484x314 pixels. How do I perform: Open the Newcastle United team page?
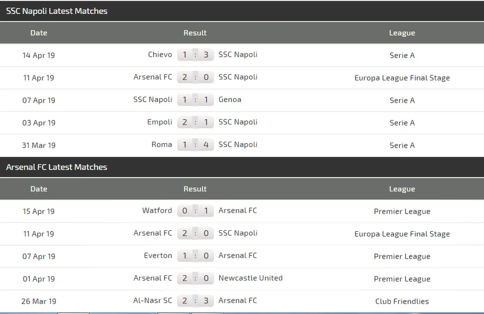click(251, 278)
